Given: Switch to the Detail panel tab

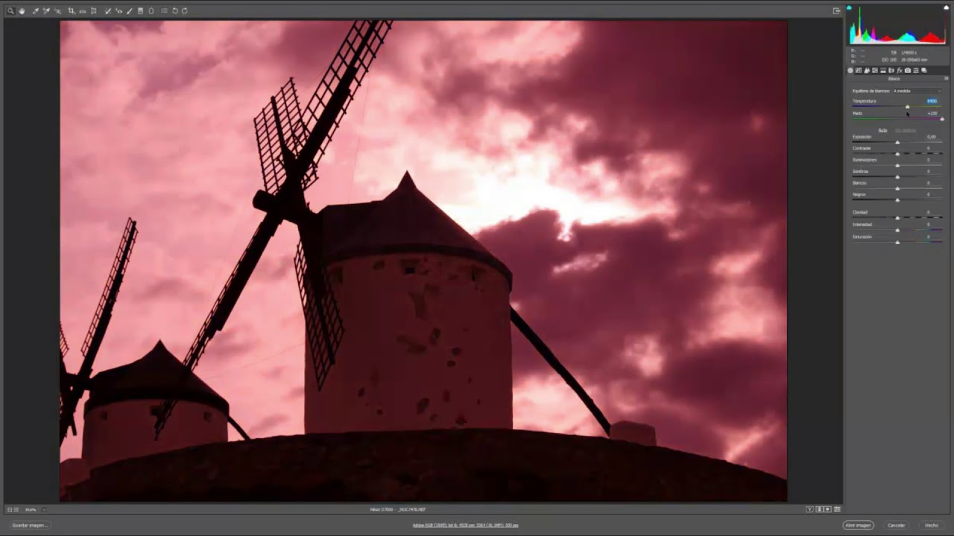Looking at the screenshot, I should point(867,71).
